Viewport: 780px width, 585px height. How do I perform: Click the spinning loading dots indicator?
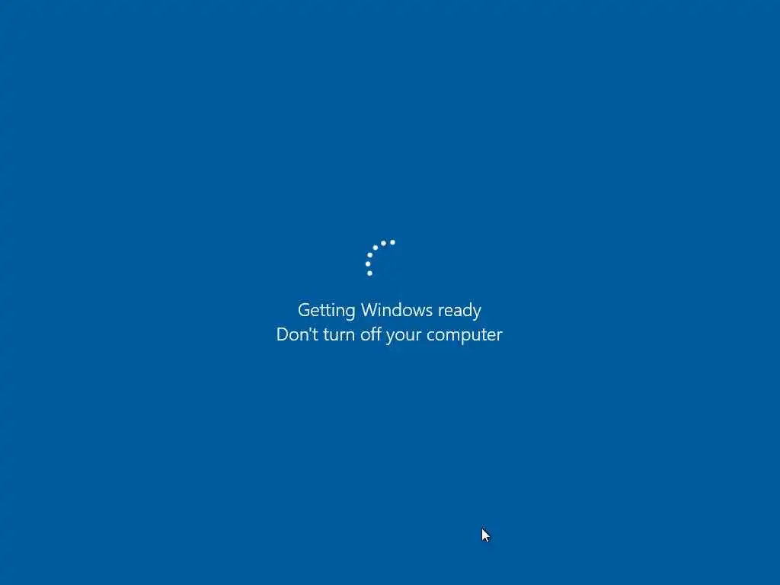[381, 257]
